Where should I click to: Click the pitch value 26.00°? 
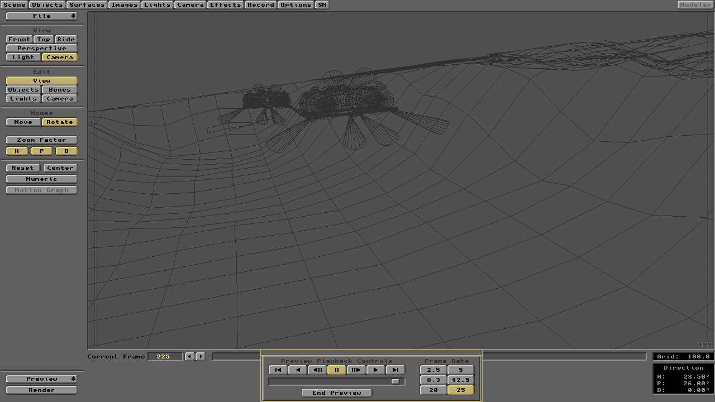(x=696, y=383)
